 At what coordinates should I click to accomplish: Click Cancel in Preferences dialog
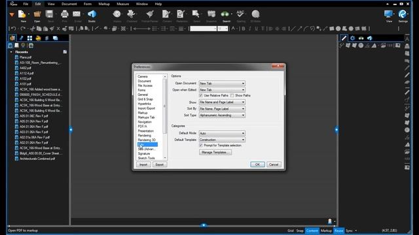[x=274, y=164]
